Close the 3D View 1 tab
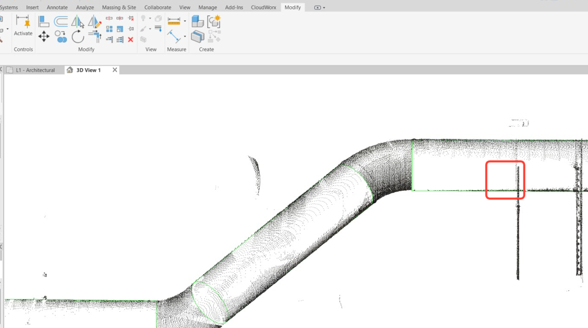This screenshot has height=328, width=588. [x=115, y=70]
